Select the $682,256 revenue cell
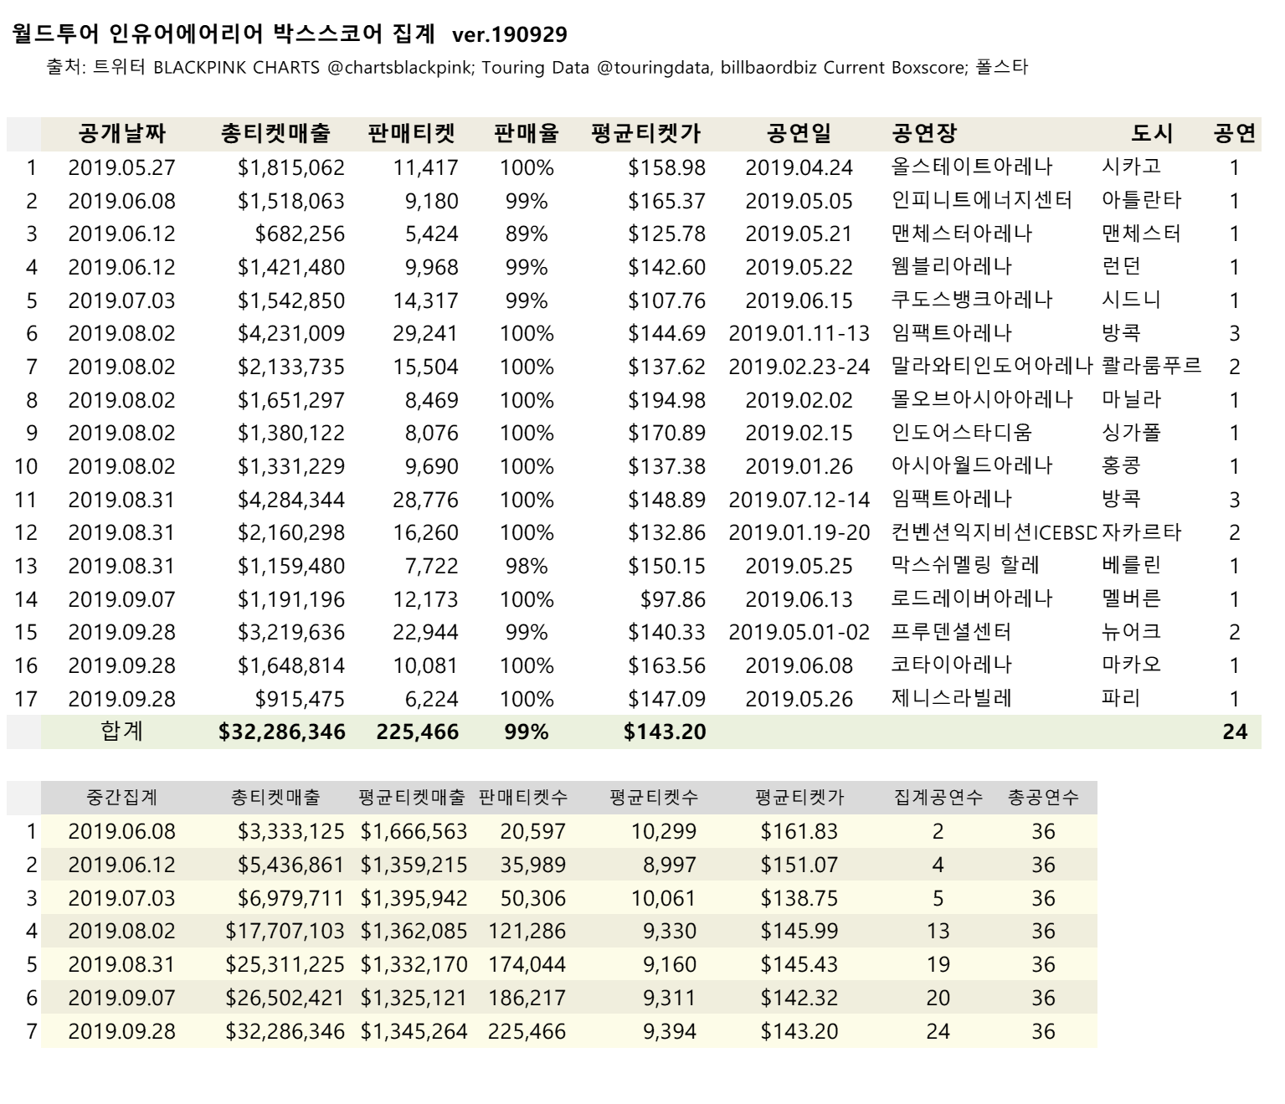 tap(300, 234)
